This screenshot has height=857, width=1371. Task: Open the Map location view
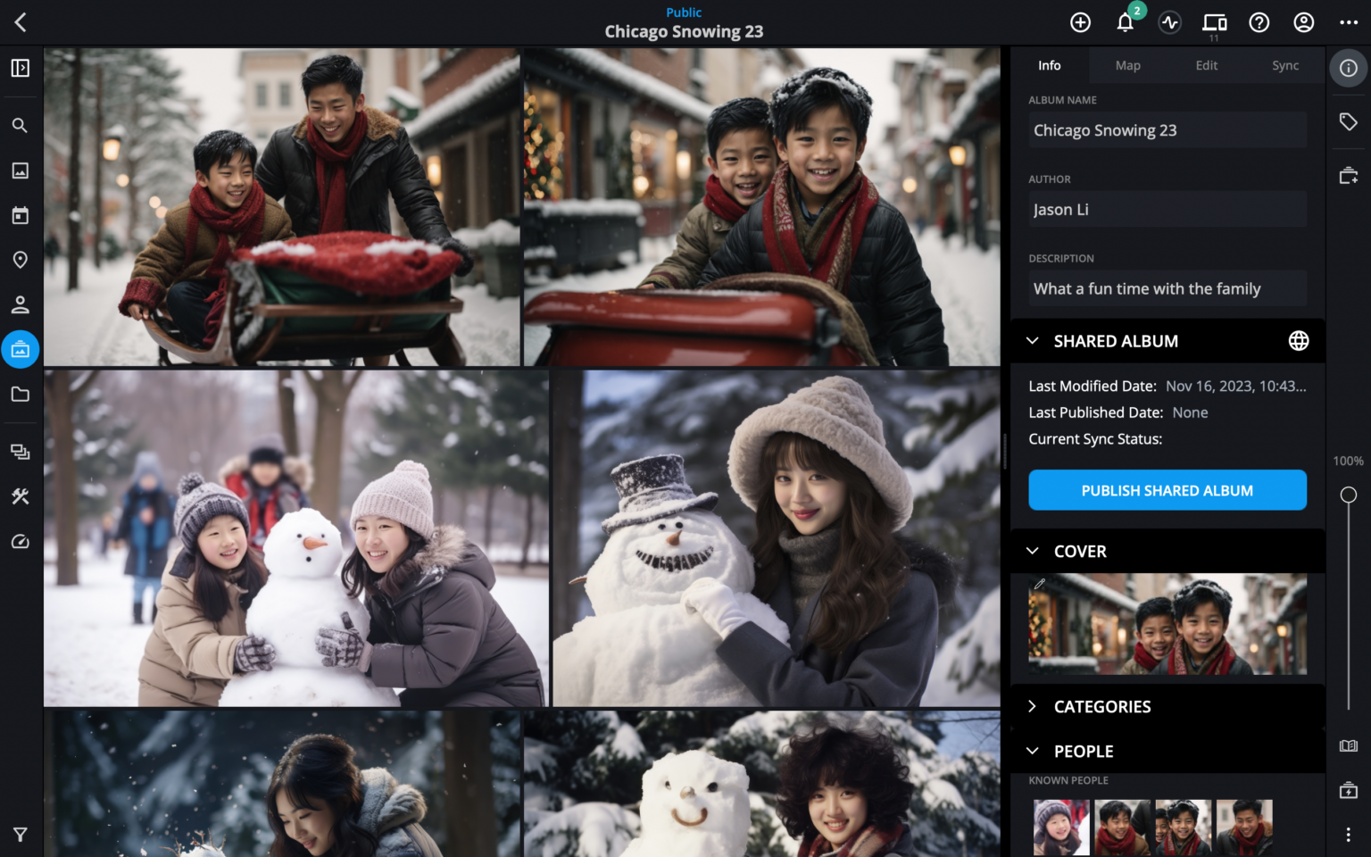coord(20,260)
